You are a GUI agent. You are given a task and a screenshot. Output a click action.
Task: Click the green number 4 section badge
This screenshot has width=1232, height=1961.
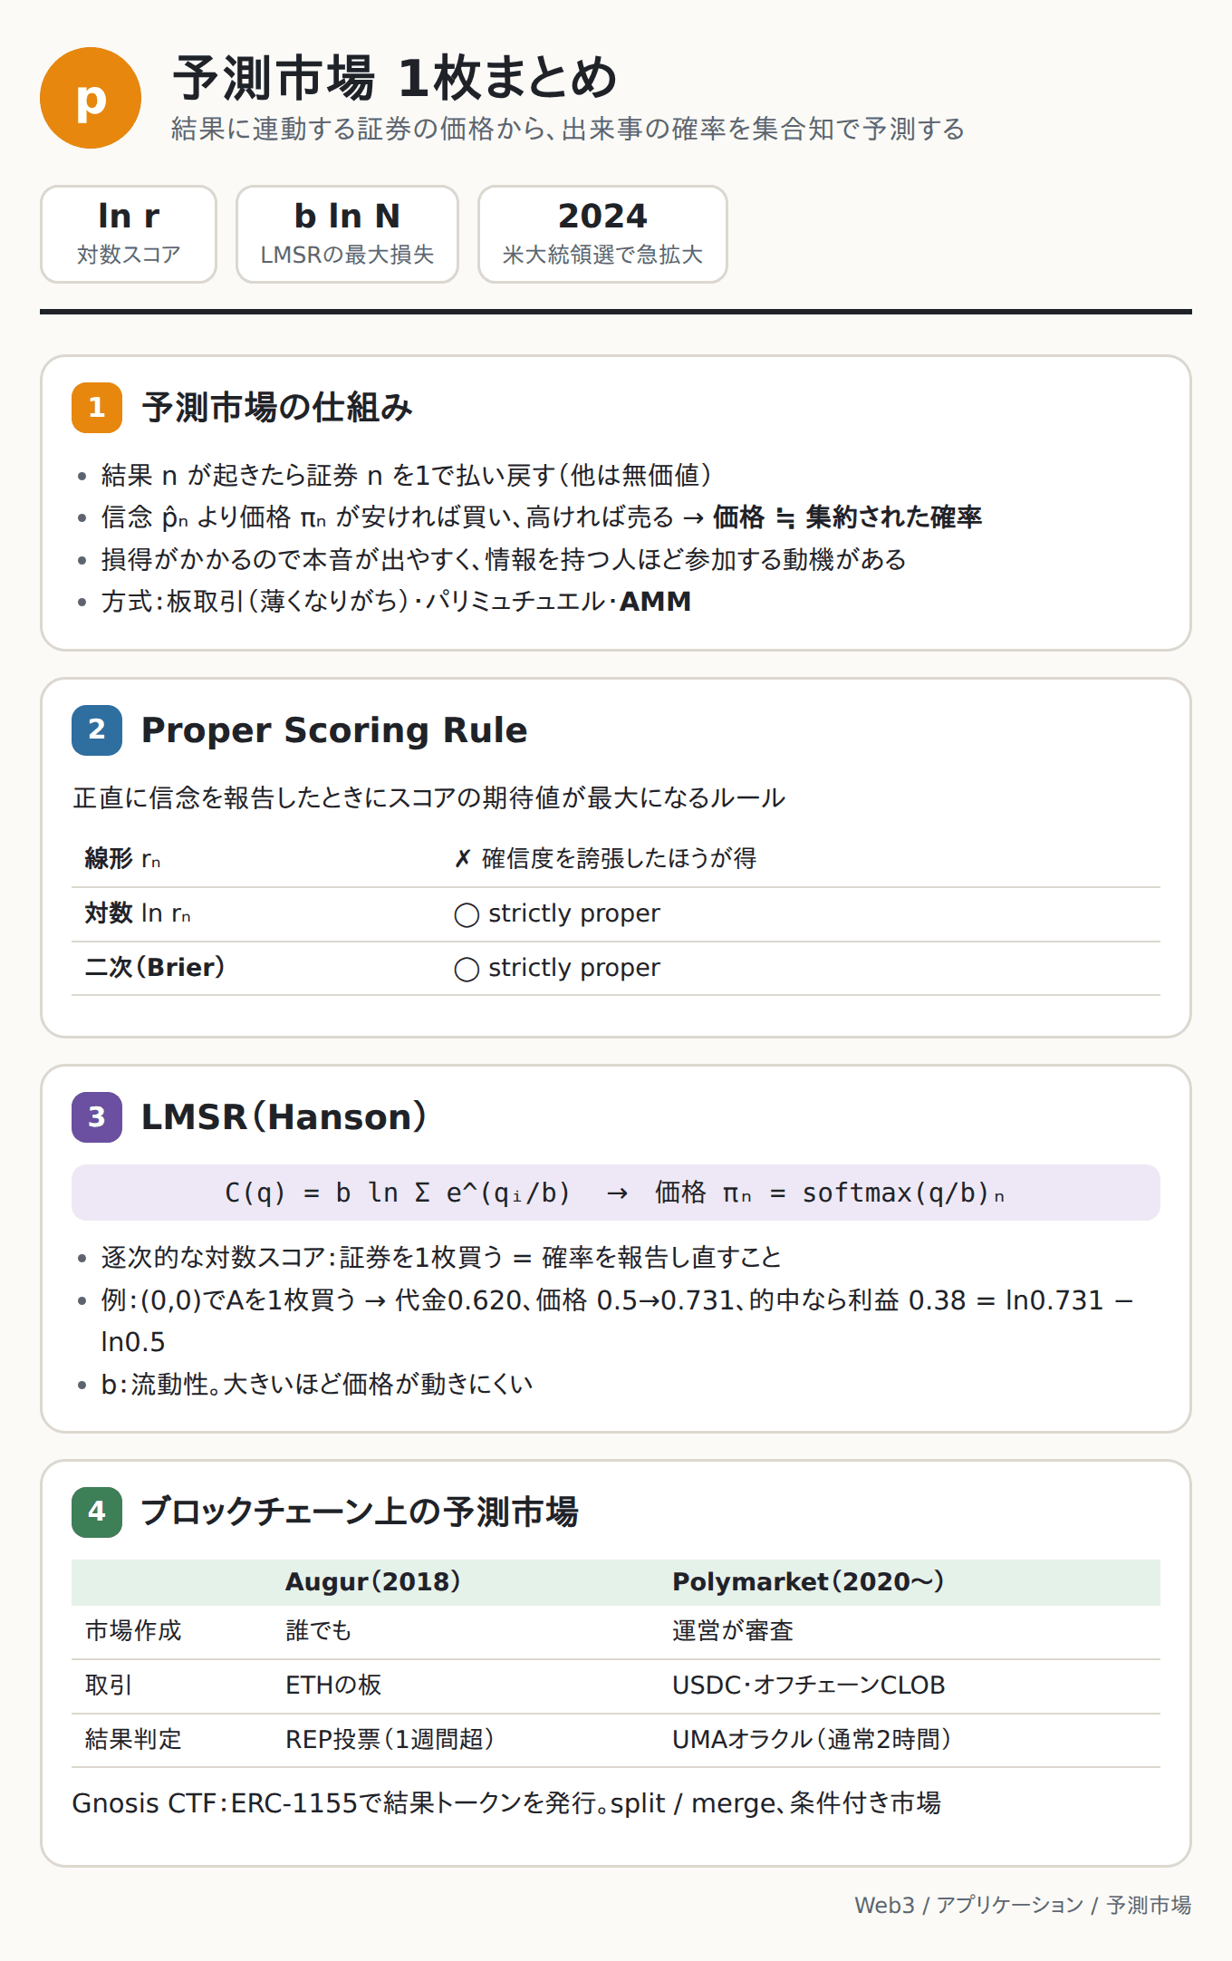tap(97, 1512)
